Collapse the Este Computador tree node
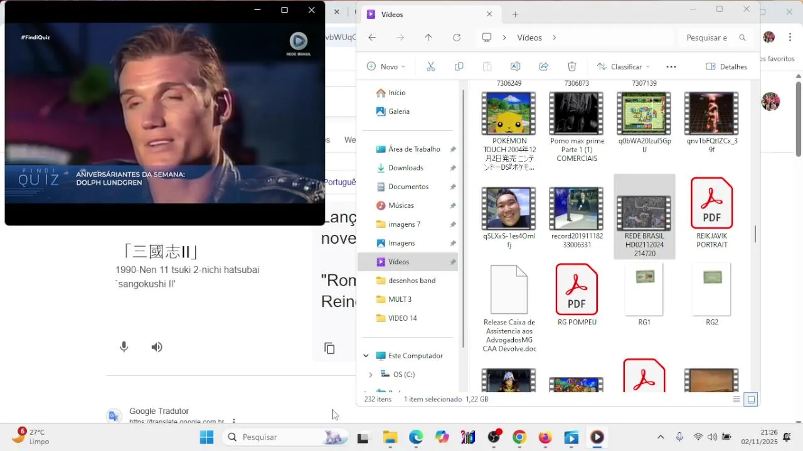The width and height of the screenshot is (803, 451). 366,356
